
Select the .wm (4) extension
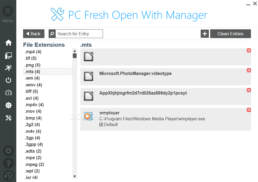click(x=32, y=78)
